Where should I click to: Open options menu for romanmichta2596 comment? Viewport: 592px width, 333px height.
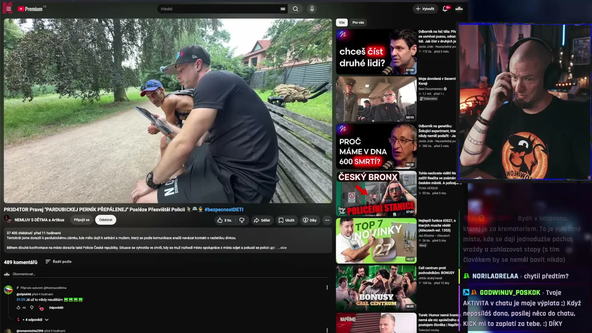coord(327,331)
